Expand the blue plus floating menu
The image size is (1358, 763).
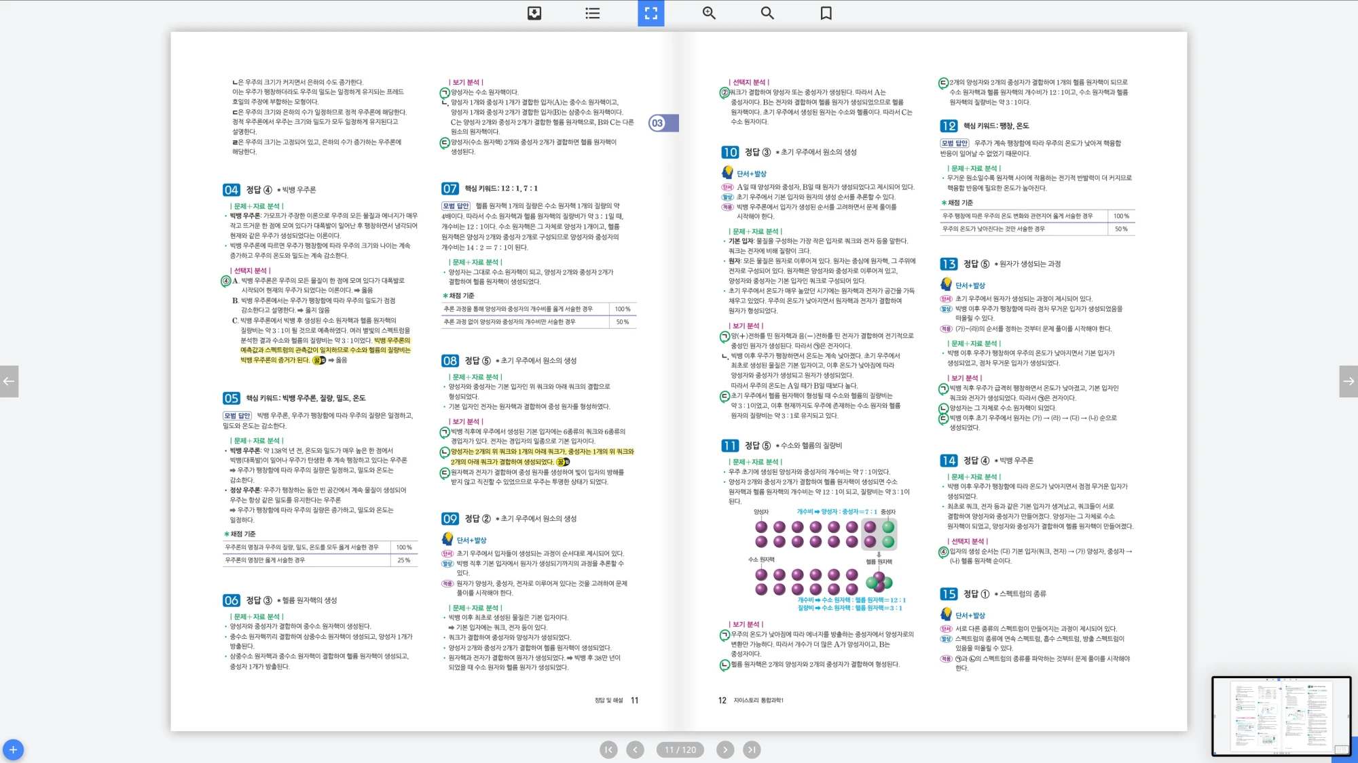tap(13, 749)
